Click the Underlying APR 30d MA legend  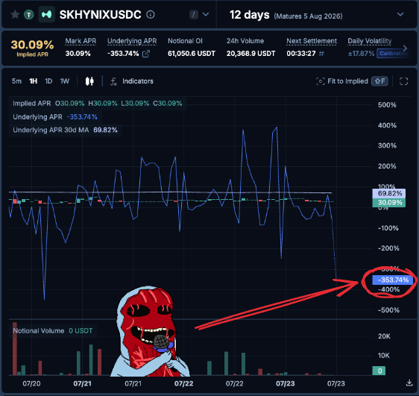[x=65, y=130]
